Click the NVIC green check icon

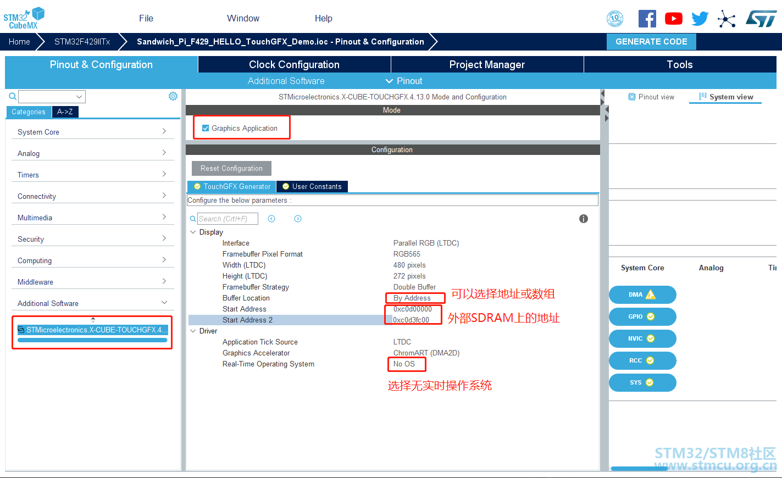tap(651, 338)
